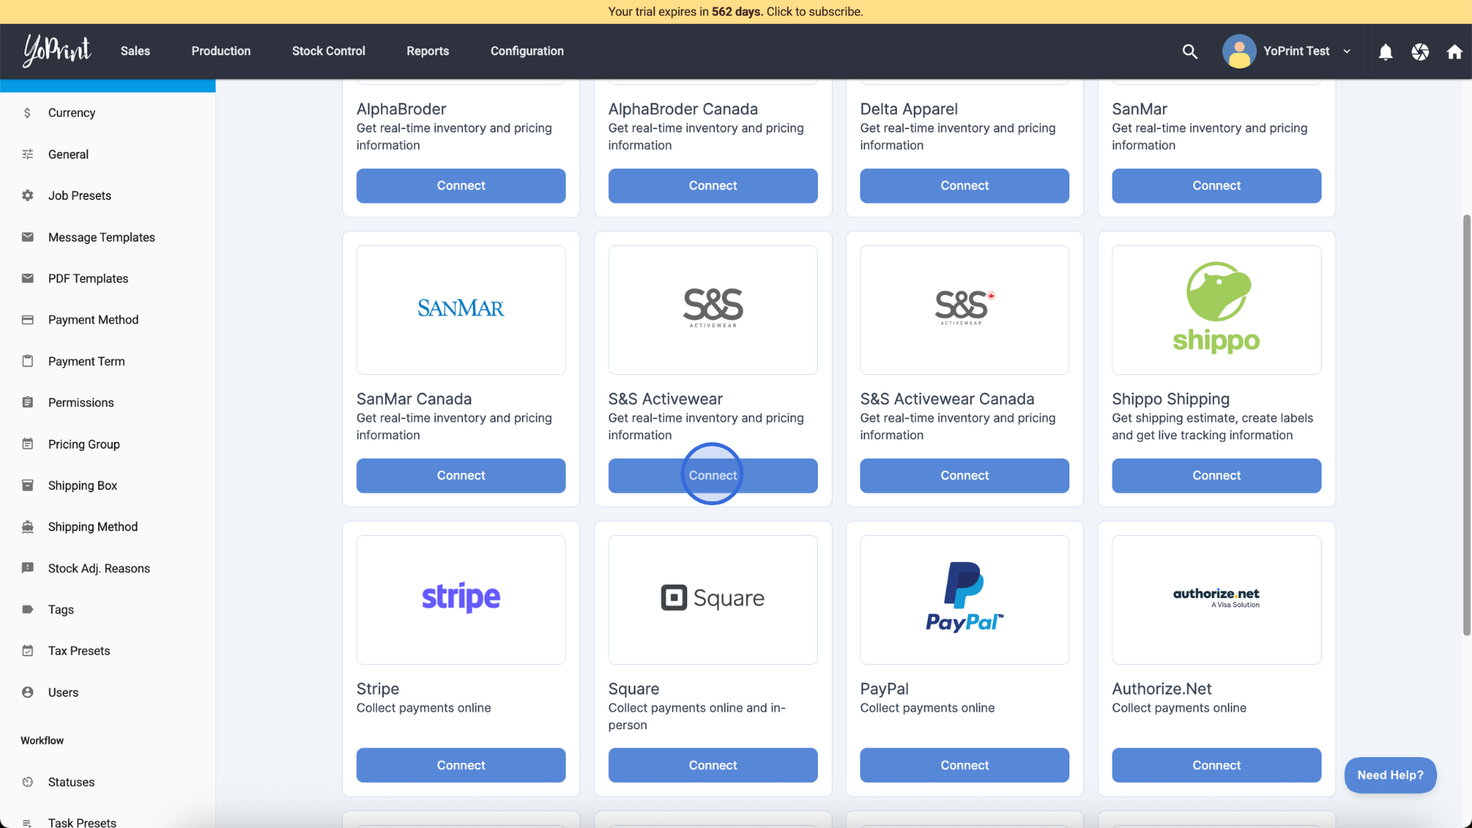Open the Stock Control menu

(x=328, y=51)
